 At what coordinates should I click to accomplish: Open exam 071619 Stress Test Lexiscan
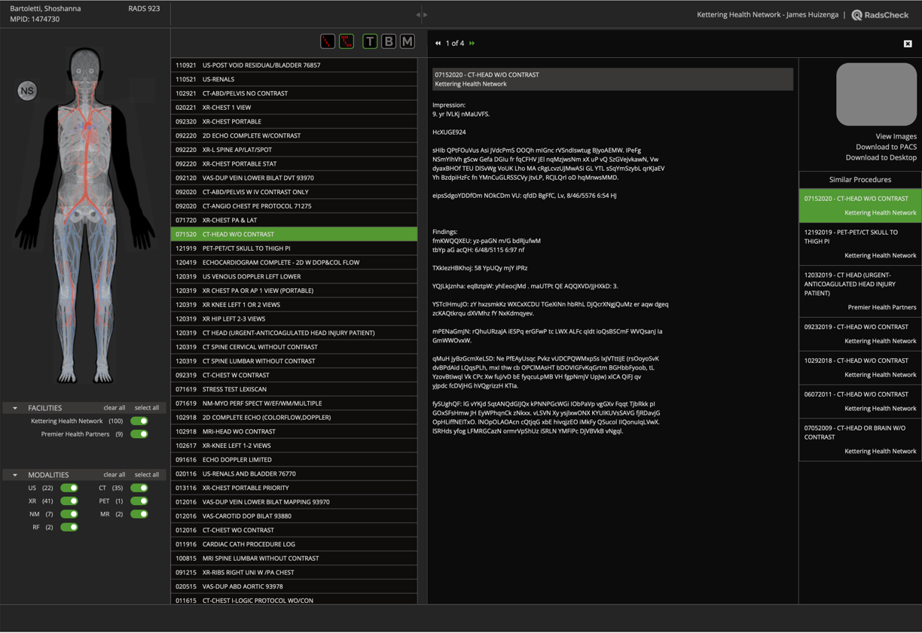[x=294, y=389]
